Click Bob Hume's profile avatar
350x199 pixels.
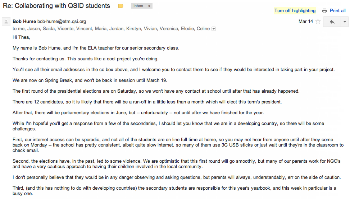tap(6, 22)
